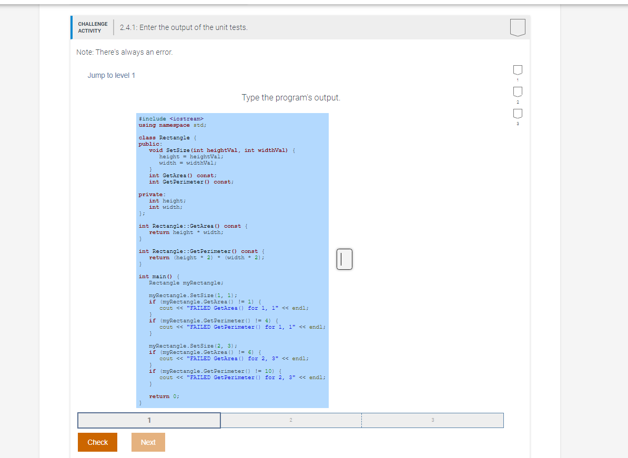Image resolution: width=628 pixels, height=458 pixels.
Task: Click the highlighted C++ code listing
Action: (232, 260)
